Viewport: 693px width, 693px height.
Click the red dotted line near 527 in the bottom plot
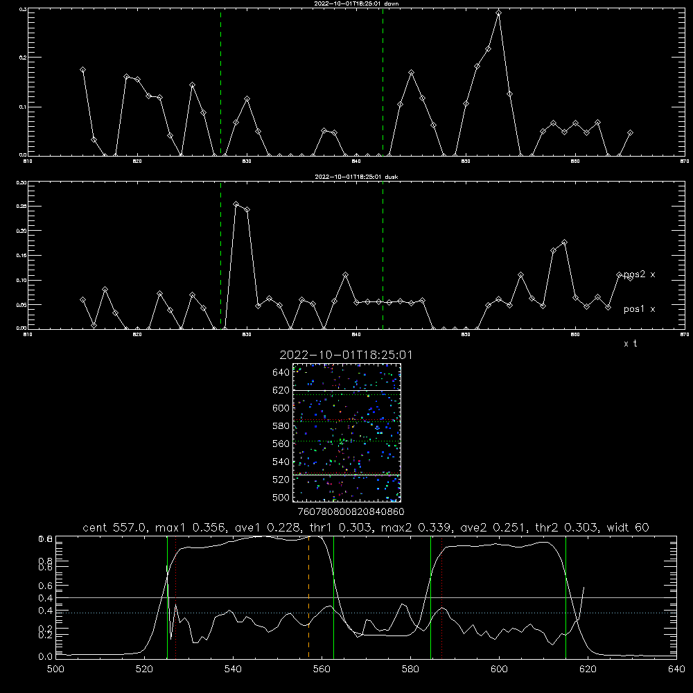(175, 597)
